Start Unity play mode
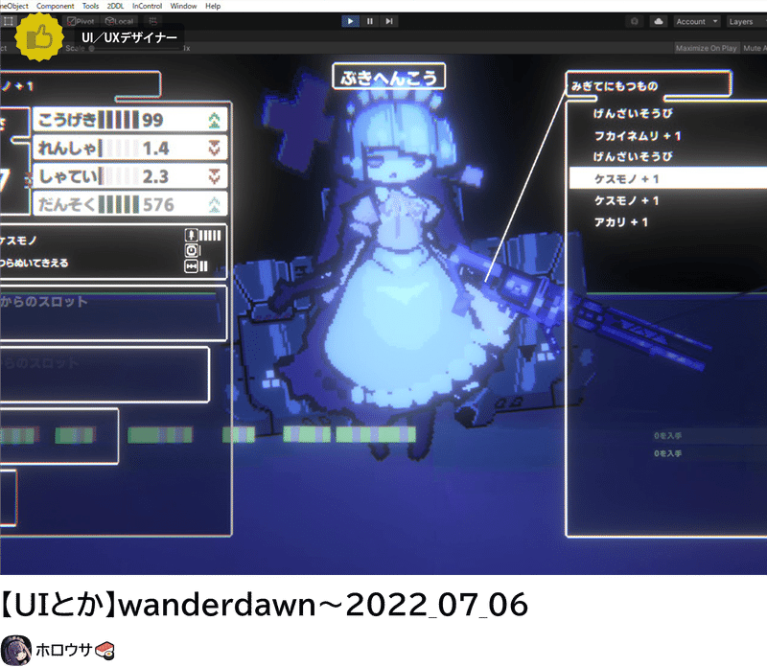The image size is (767, 667). click(350, 21)
